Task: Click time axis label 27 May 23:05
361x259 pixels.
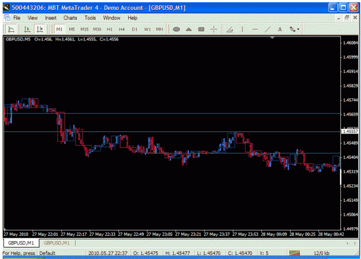Action: click(159, 234)
